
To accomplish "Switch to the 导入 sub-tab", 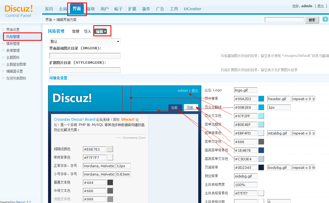I will click(87, 31).
